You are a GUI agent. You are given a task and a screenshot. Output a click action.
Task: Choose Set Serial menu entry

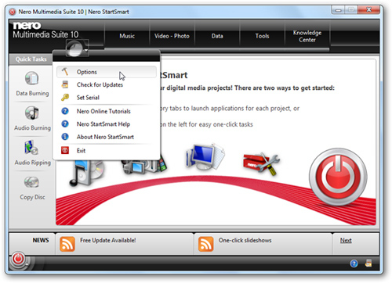pos(107,98)
